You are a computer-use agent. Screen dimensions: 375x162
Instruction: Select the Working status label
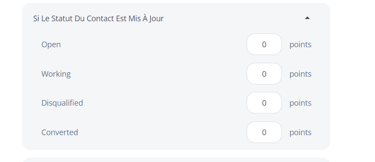pos(56,74)
